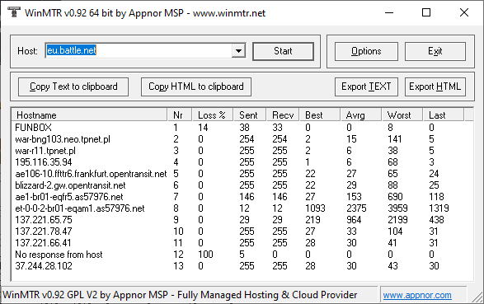
Task: Select et-0-0-2-br01-eqam1.as57976.net row
Action: 242,208
